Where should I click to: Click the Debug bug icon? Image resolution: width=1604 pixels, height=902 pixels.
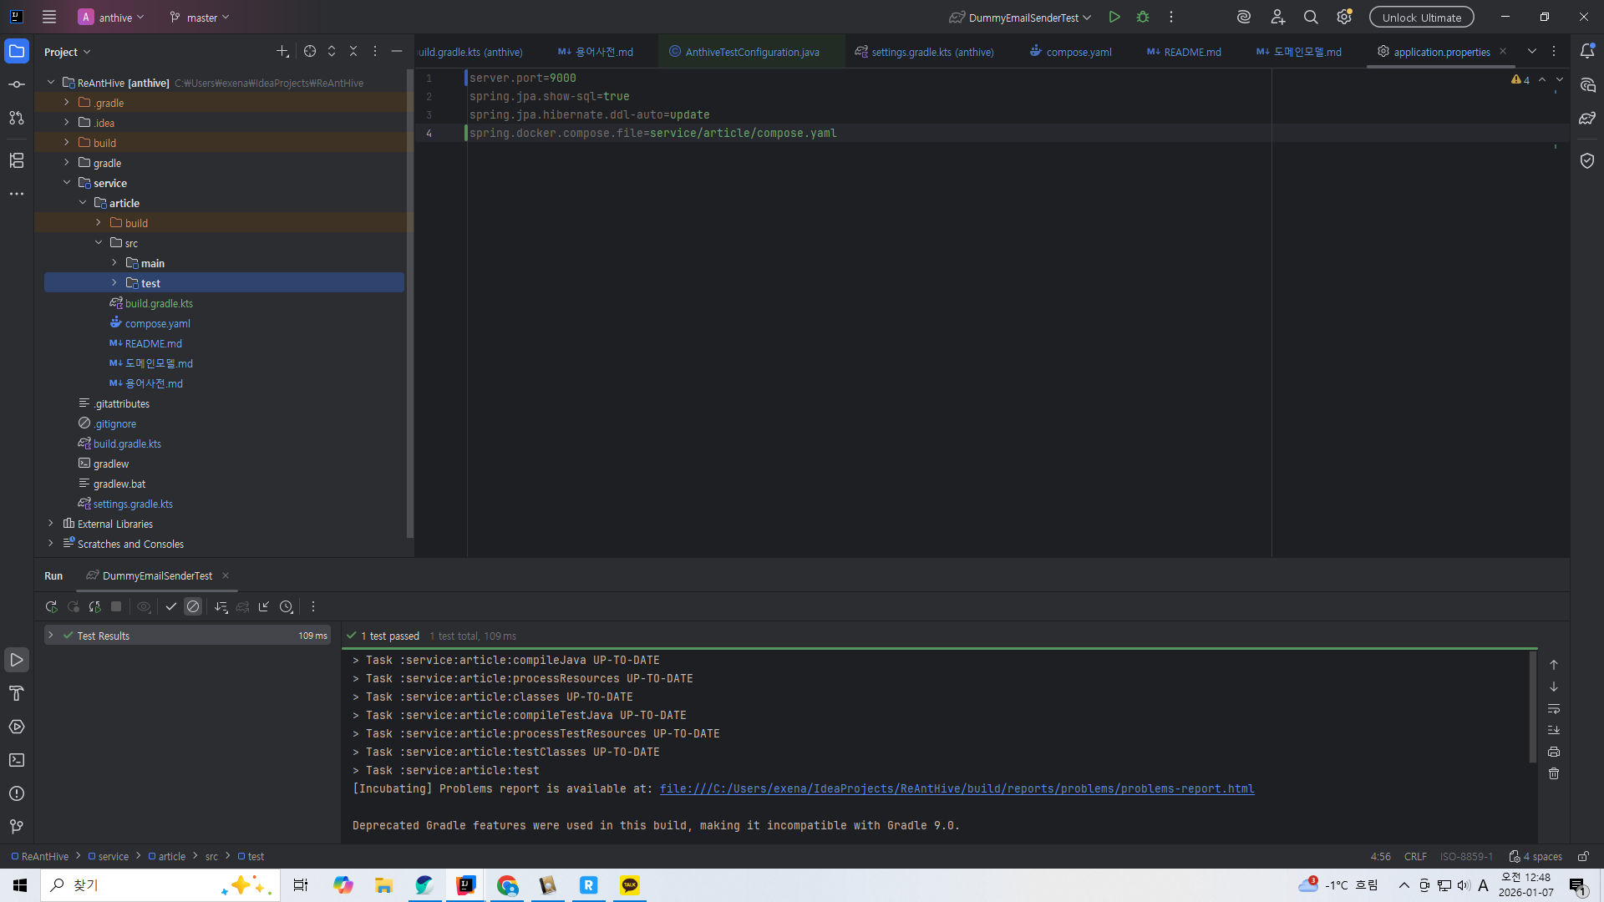pos(1143,17)
